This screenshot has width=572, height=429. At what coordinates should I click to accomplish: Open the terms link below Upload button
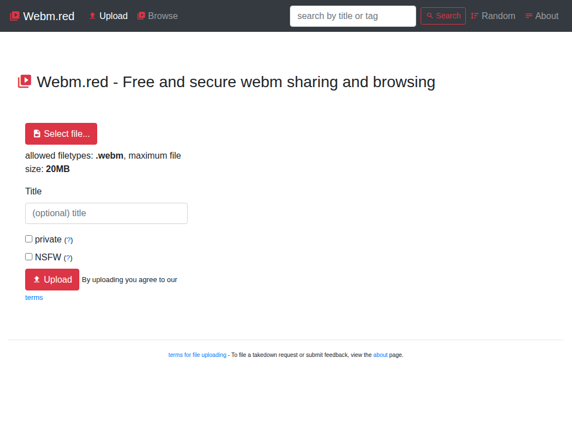point(34,298)
